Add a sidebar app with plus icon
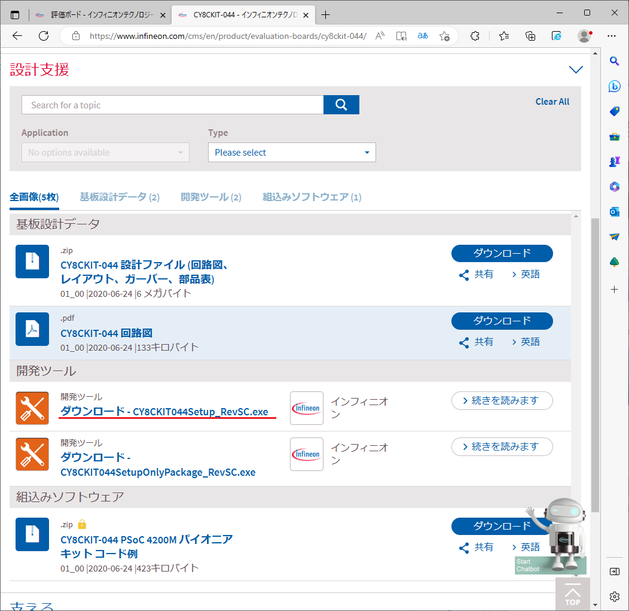The width and height of the screenshot is (629, 611). (614, 290)
